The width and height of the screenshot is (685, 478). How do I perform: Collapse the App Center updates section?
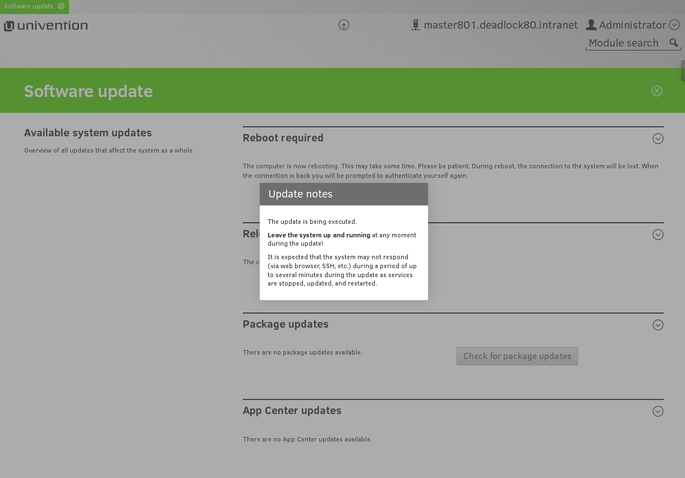pos(658,411)
